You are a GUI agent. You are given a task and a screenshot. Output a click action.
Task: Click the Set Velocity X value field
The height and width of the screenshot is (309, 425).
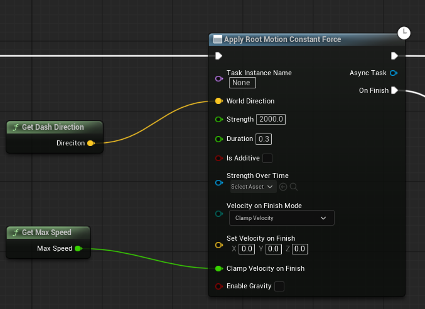point(247,249)
